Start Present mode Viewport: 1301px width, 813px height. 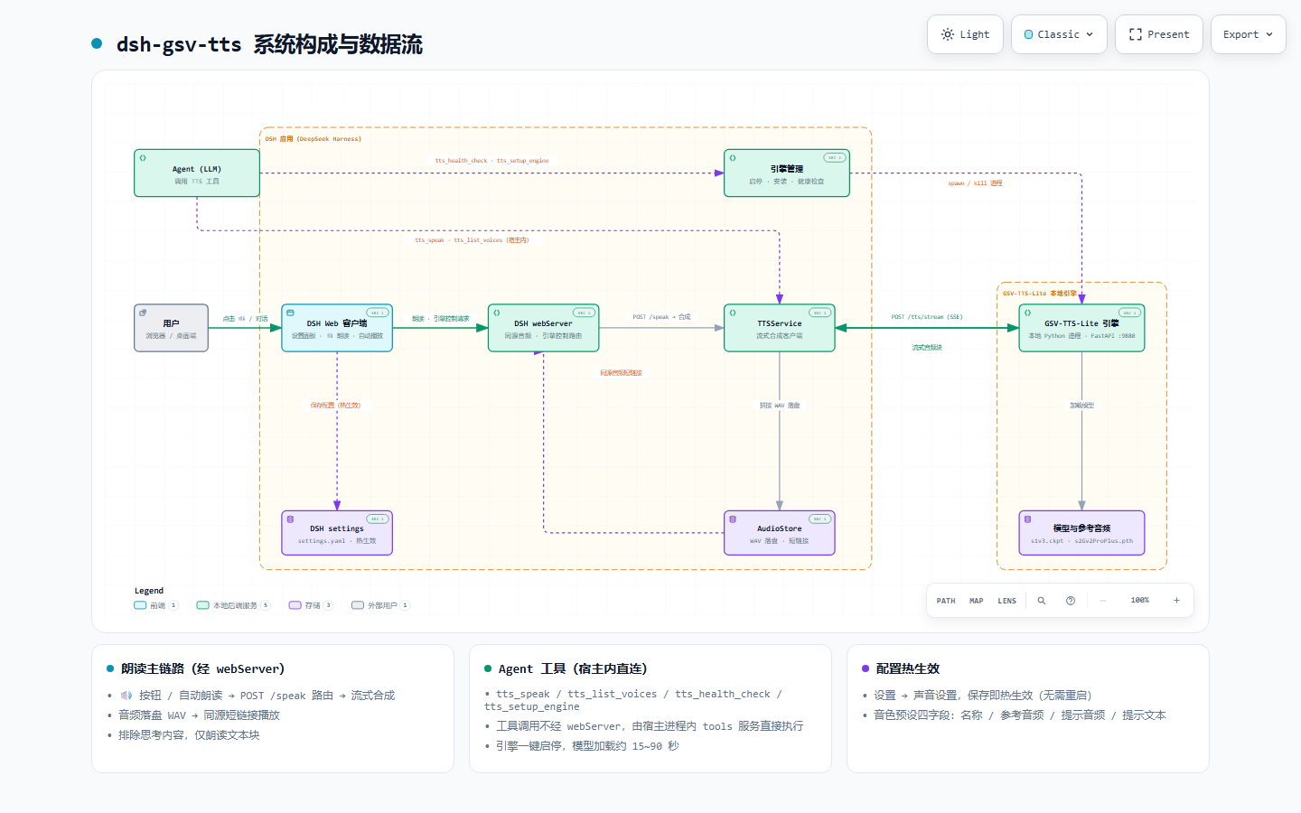coord(1159,34)
